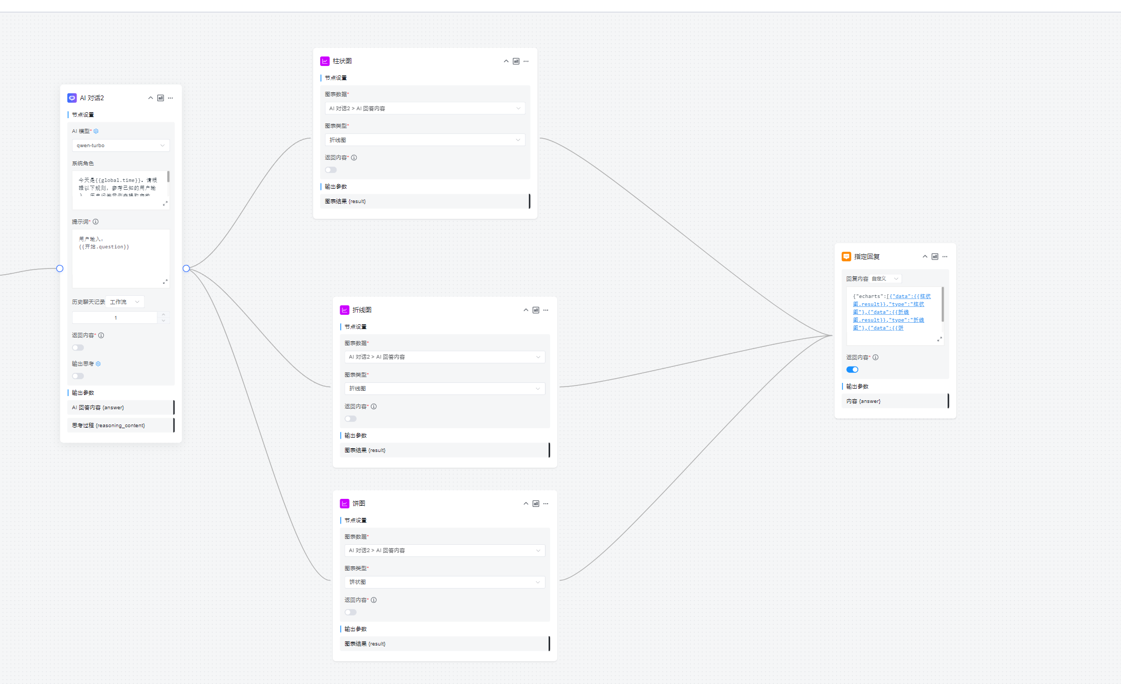Expand the 回复内容 editor in 指定回复

coord(939,339)
